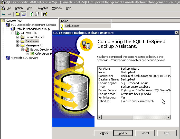
Task: Click the Up one level folder icon
Action: [17, 14]
